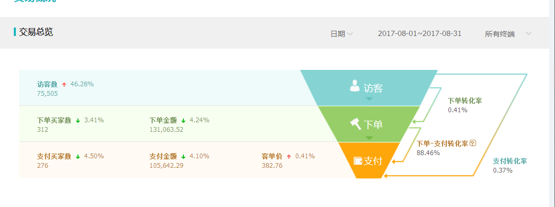The height and width of the screenshot is (207, 555).
Task: Click the red up arrow next to 访客数
Action: pos(64,84)
